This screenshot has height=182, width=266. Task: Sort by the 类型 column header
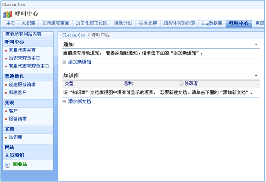[x=69, y=84]
